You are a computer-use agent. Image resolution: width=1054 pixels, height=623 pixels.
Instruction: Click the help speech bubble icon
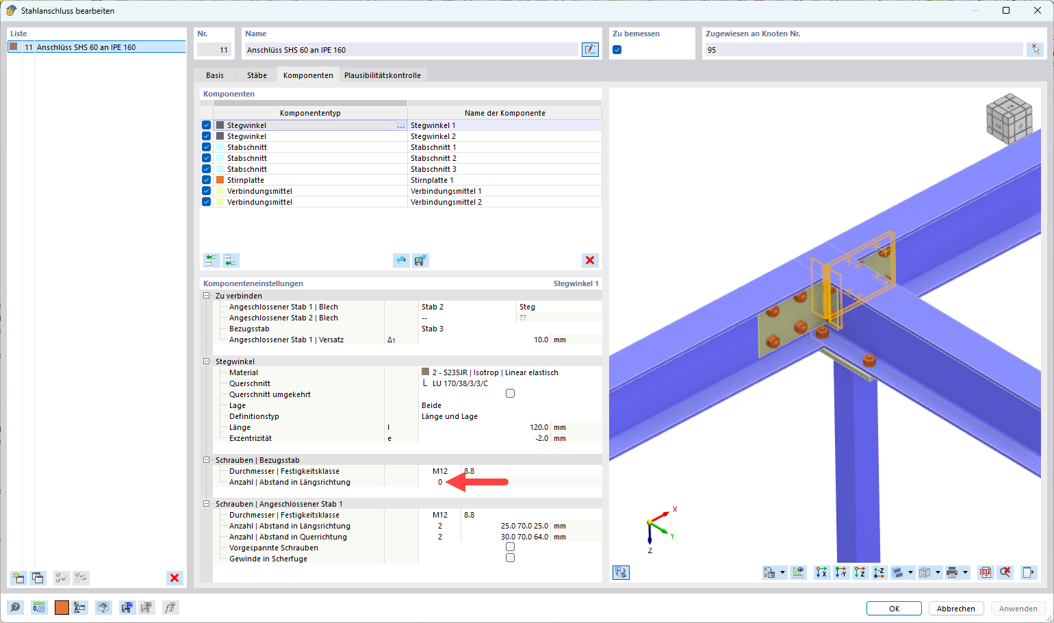(x=15, y=607)
